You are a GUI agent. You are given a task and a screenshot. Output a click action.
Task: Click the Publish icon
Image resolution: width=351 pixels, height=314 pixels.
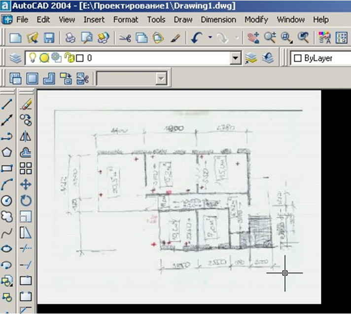click(103, 38)
